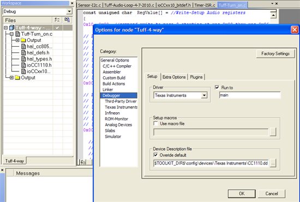Toggle the Override default checkbox
Viewport: 300px width, 202px height.
pyautogui.click(x=155, y=155)
